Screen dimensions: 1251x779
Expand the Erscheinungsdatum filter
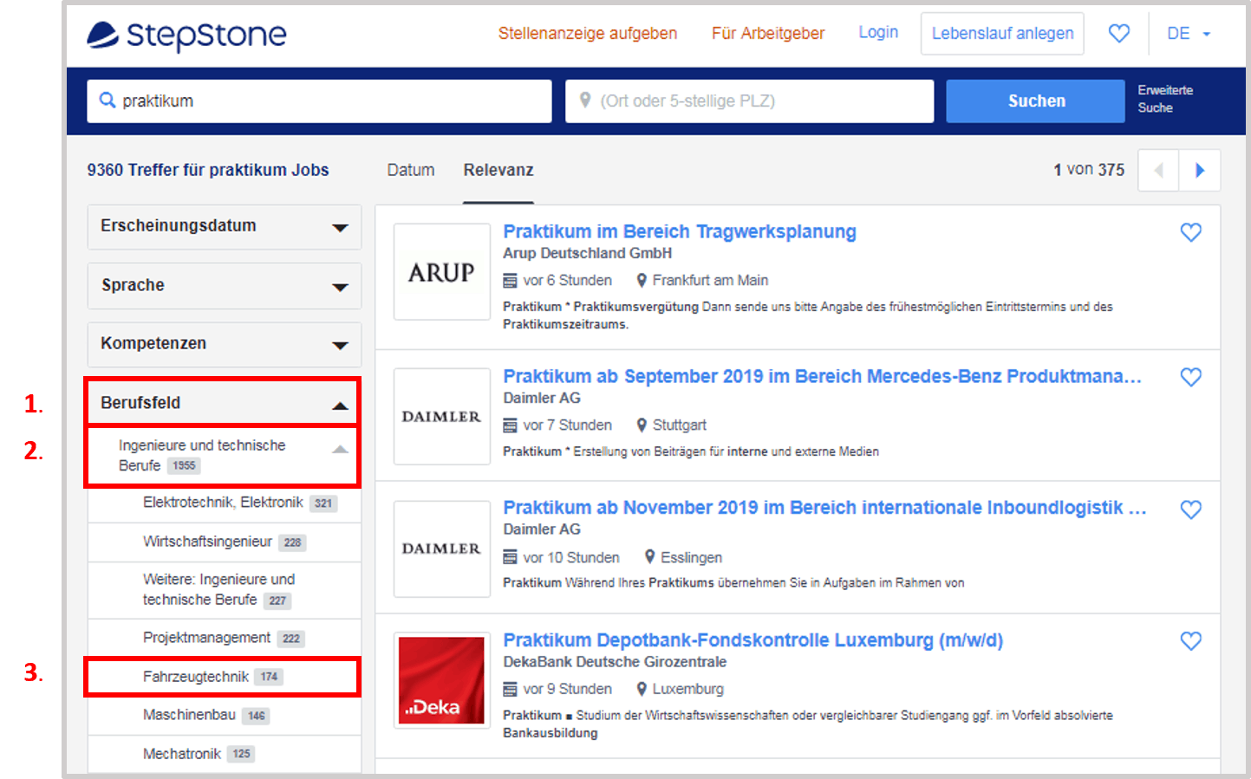224,227
